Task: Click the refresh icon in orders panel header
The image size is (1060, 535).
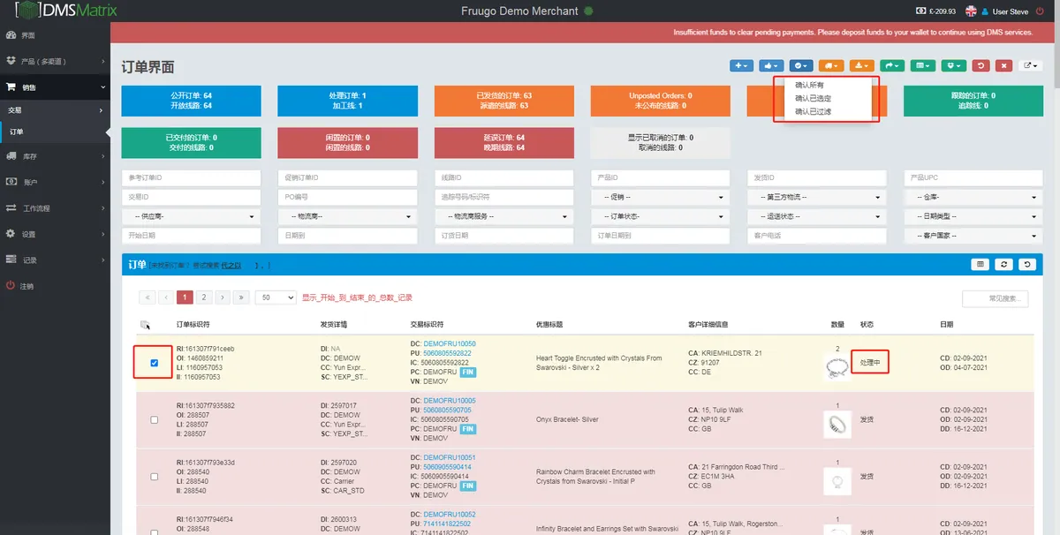Action: point(1003,264)
